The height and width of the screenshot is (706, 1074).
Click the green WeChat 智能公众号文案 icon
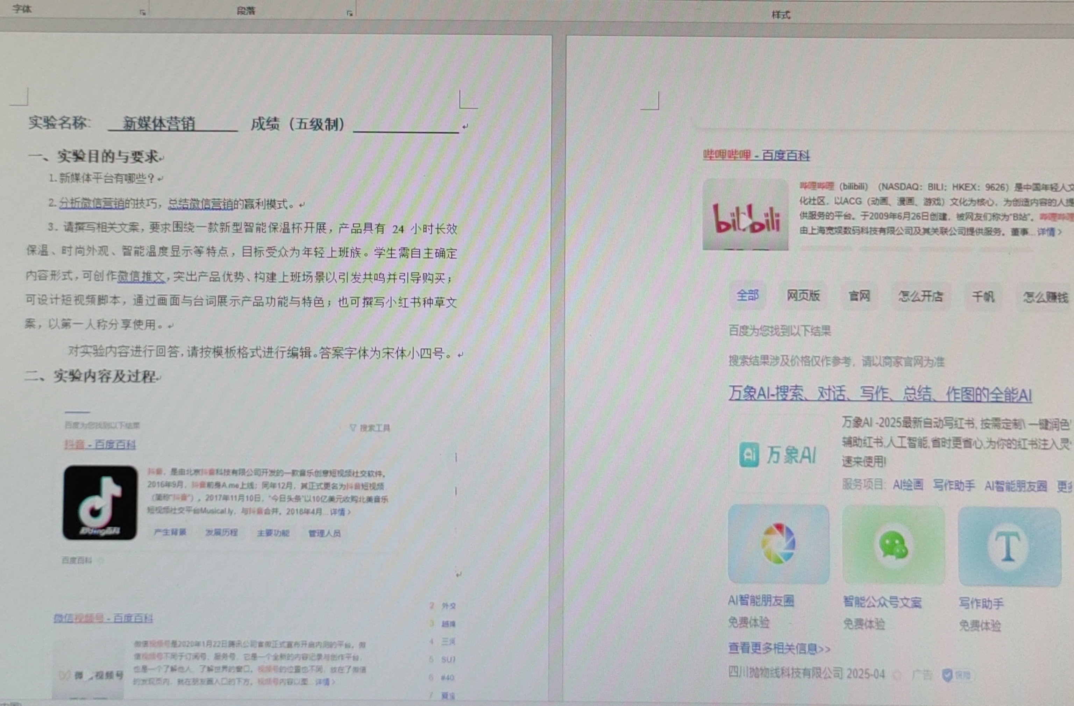pos(893,545)
